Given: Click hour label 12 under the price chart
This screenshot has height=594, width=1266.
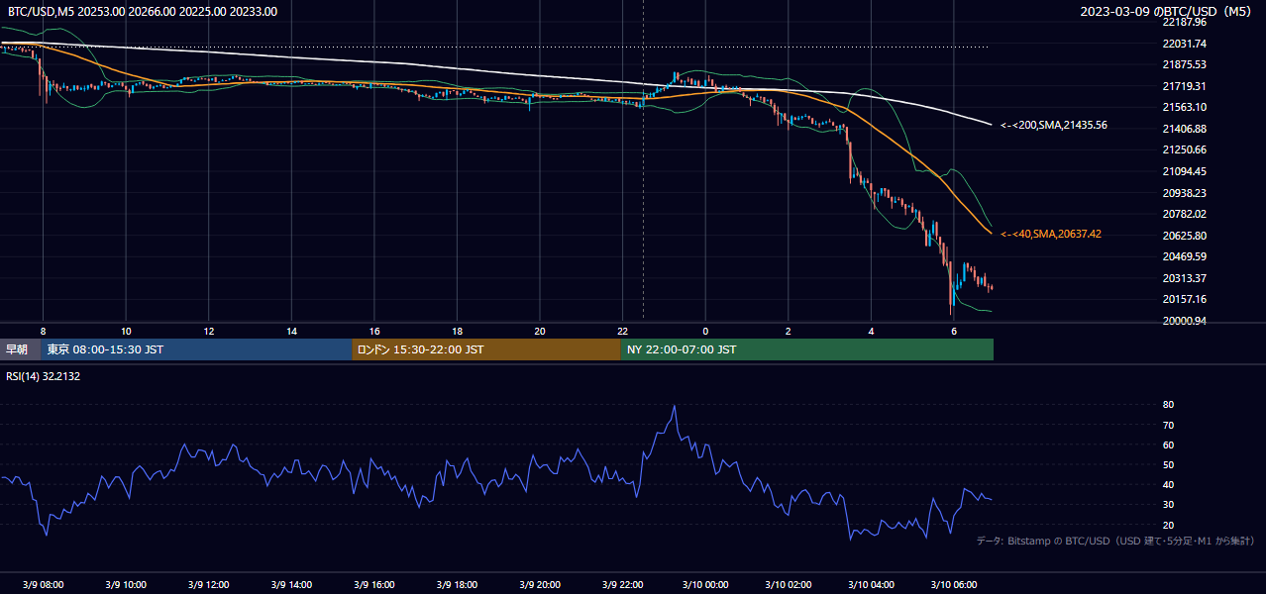Looking at the screenshot, I should 209,331.
